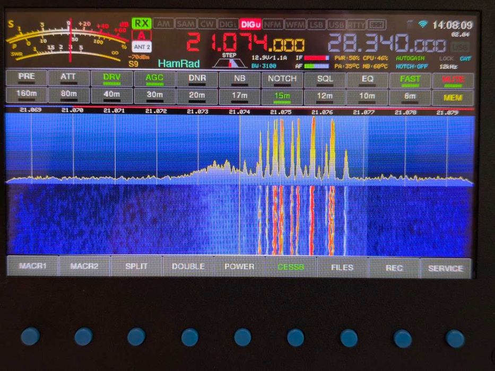Screen dimensions: 495x371
Task: Toggle DOUBLE receive mode
Action: point(188,267)
